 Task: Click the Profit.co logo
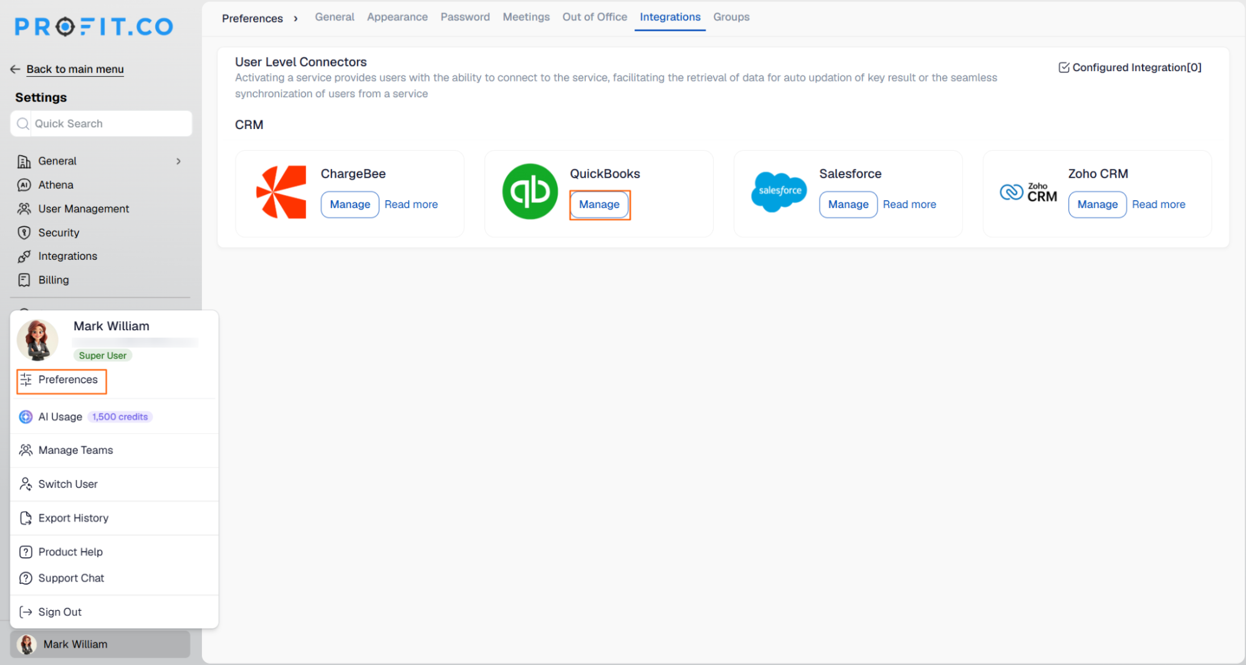93,26
